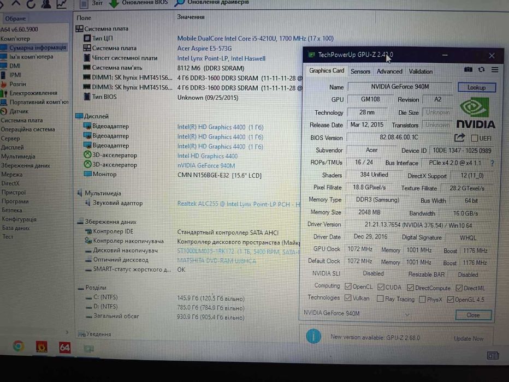
Task: Click the blue info icon in update notice
Action: tap(313, 336)
